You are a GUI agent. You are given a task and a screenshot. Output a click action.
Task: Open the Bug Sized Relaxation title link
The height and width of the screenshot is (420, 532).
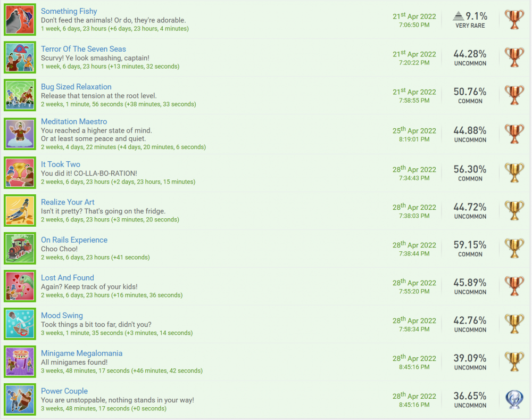tap(76, 87)
